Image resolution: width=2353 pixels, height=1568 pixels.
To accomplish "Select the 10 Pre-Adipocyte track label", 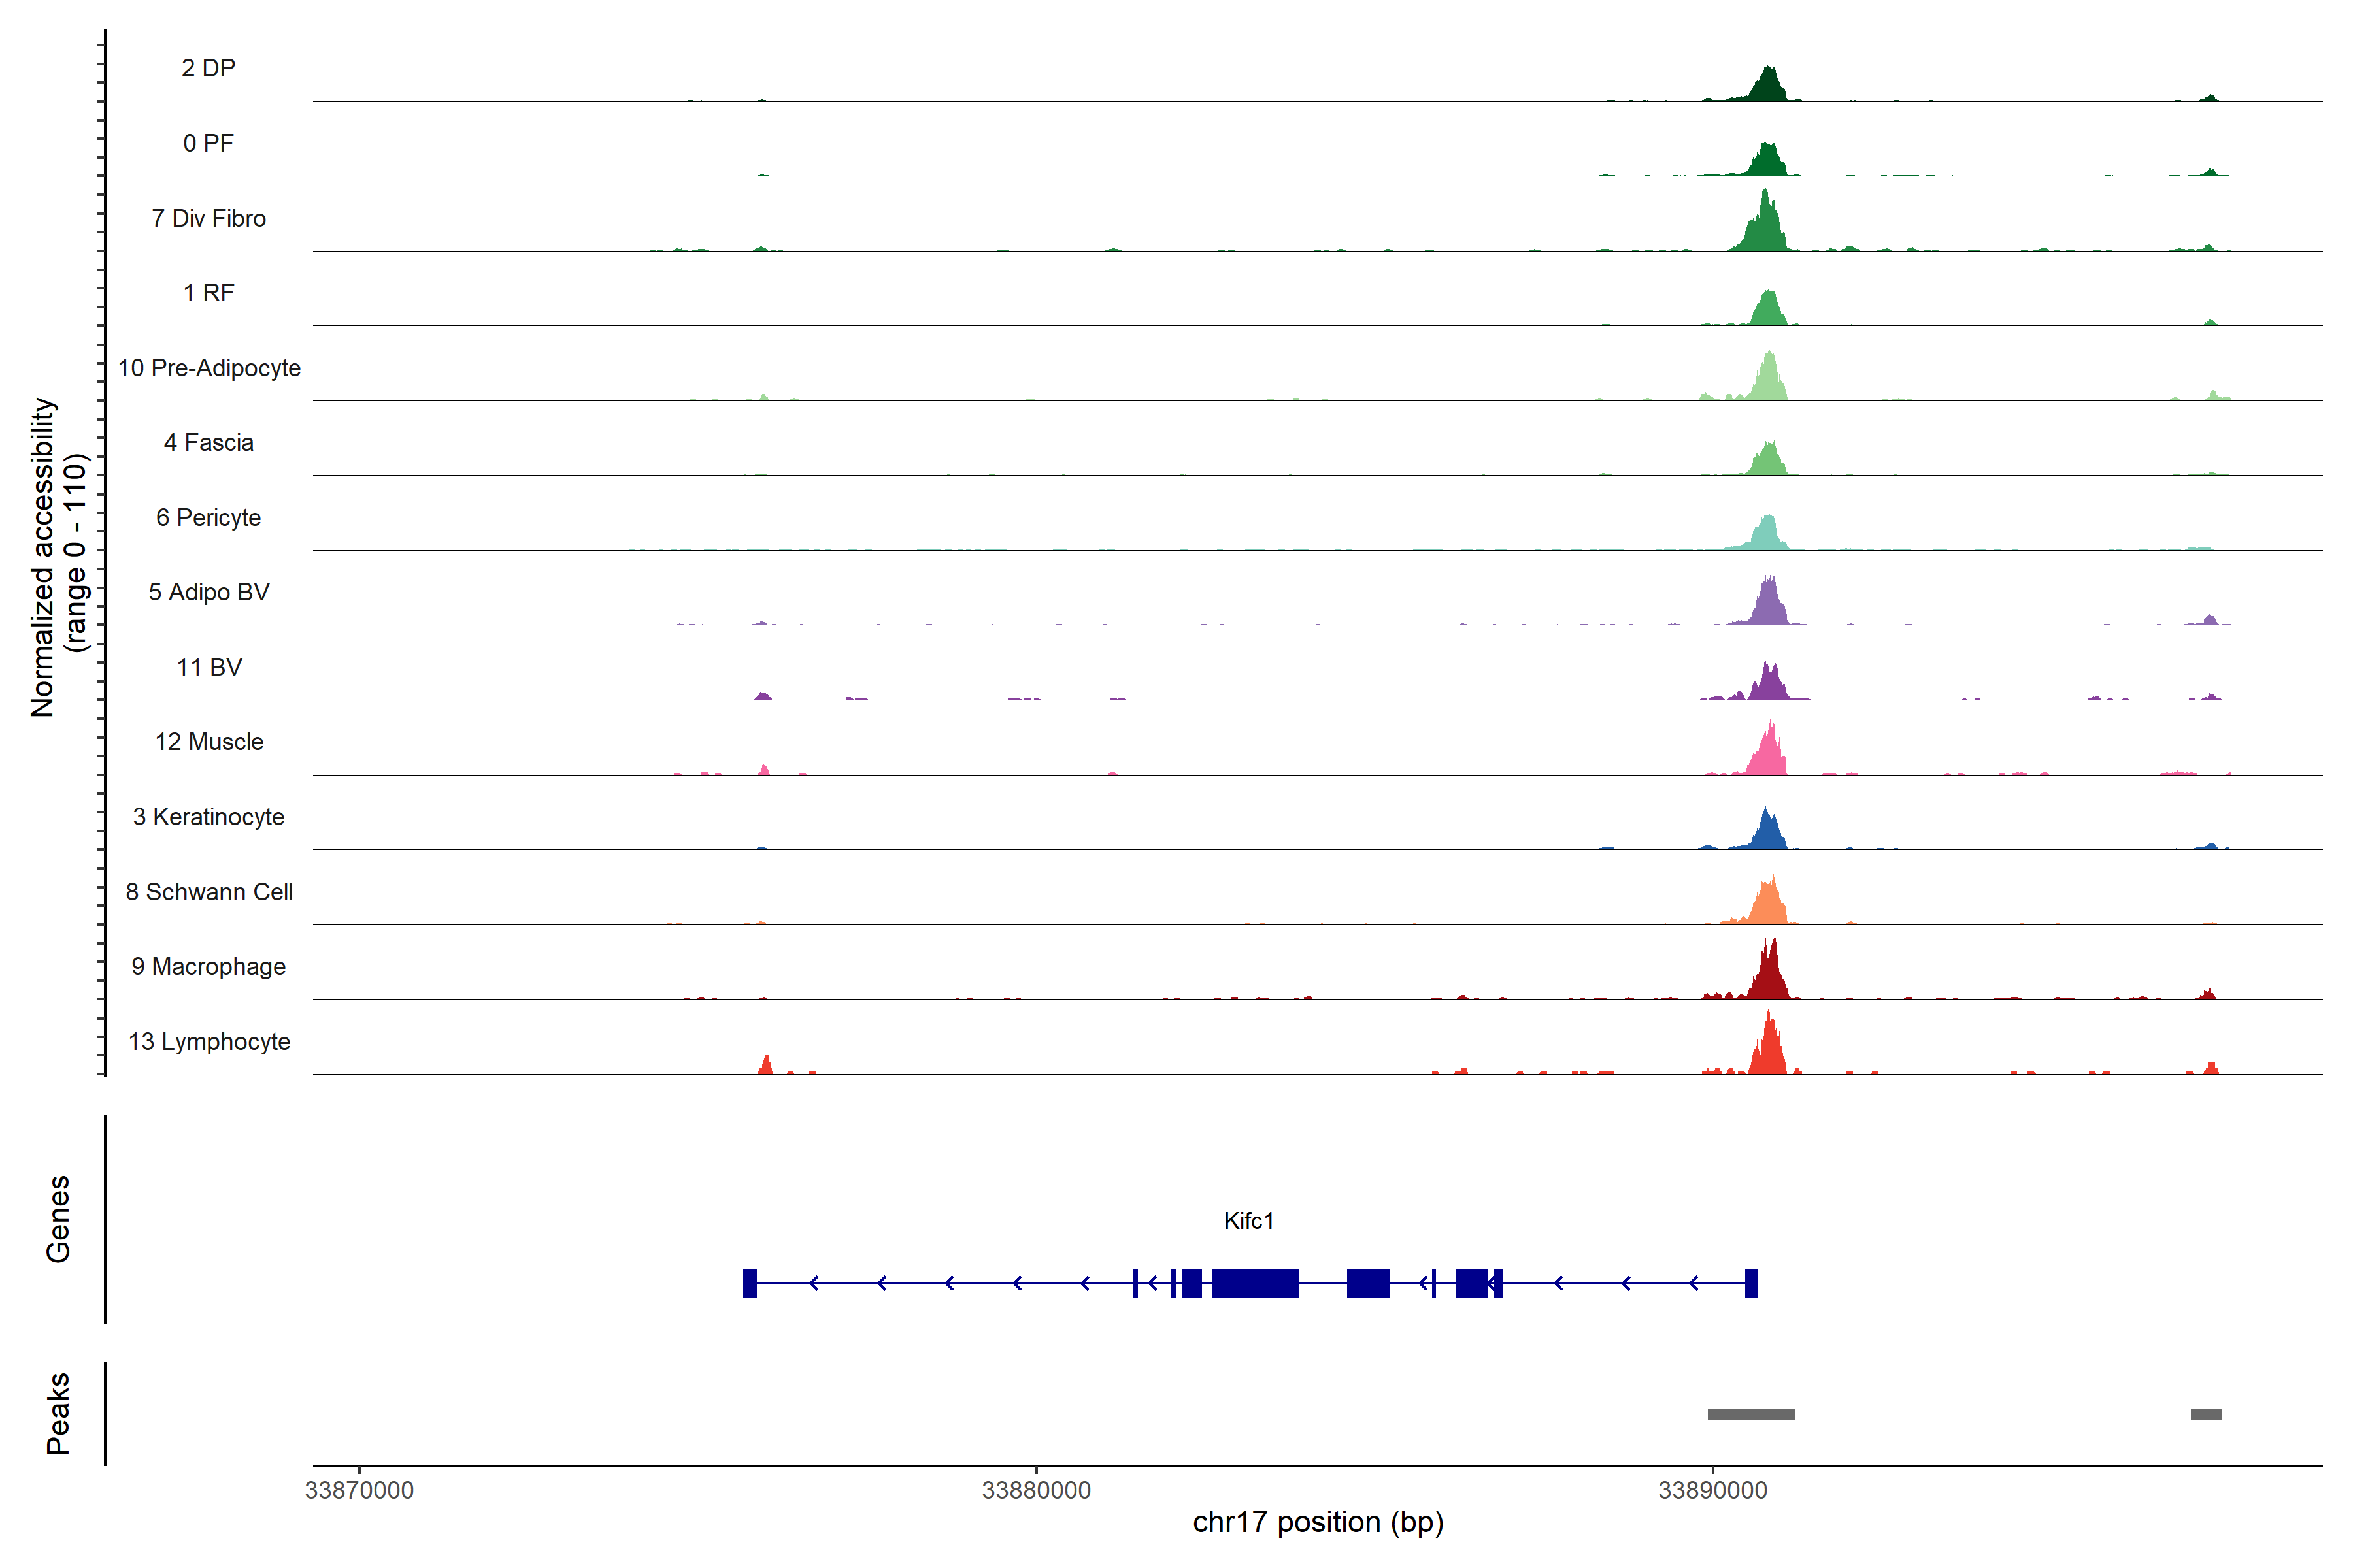I will 209,368.
